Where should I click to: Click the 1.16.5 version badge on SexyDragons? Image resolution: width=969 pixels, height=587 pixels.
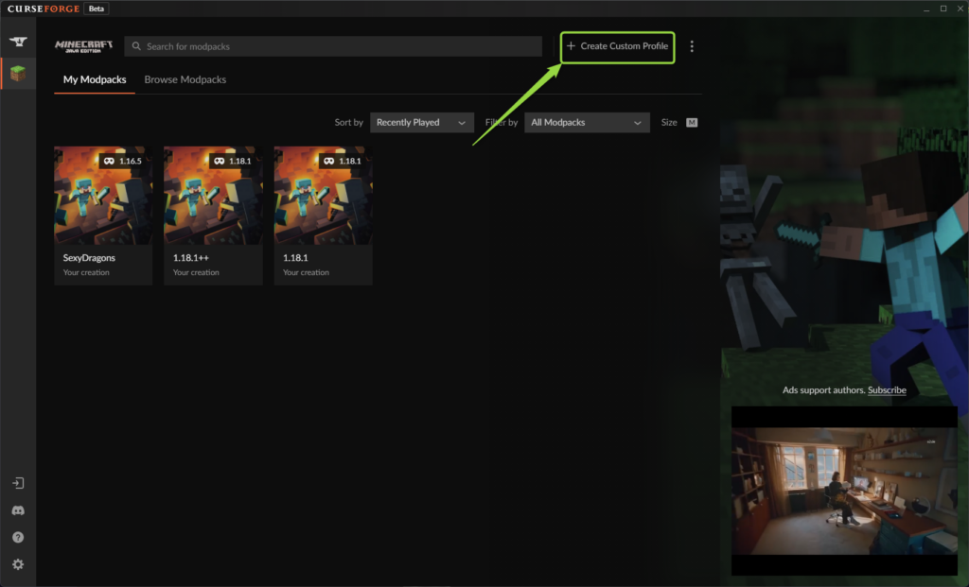[x=123, y=161]
